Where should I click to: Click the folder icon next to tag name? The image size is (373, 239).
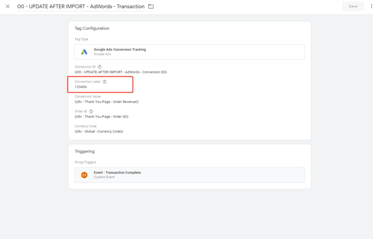point(151,6)
